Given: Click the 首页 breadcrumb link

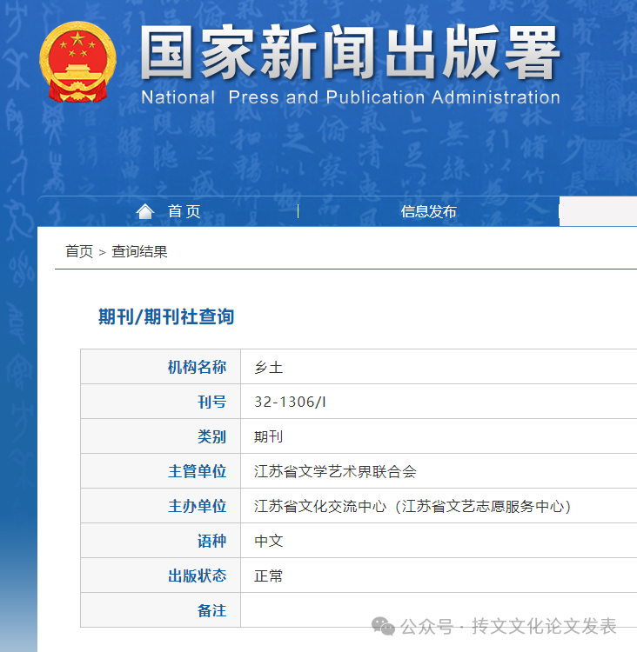Looking at the screenshot, I should pyautogui.click(x=78, y=251).
